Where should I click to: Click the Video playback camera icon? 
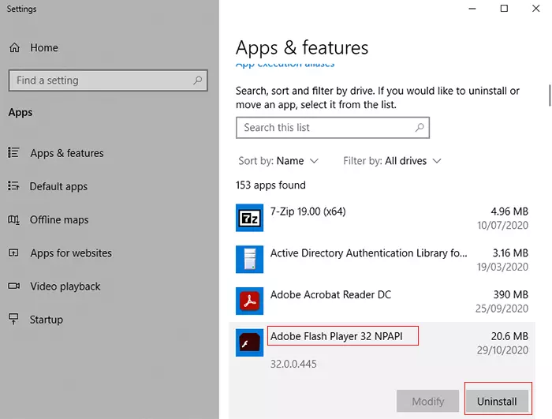(14, 286)
